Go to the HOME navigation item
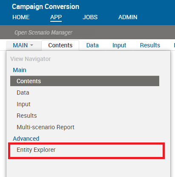 21,17
